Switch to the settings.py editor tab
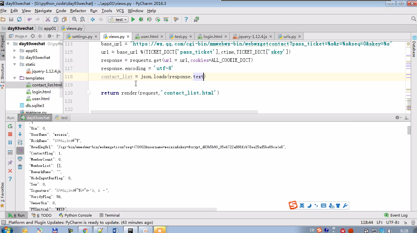The height and width of the screenshot is (233, 417). coord(82,37)
